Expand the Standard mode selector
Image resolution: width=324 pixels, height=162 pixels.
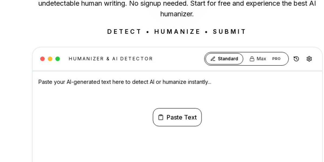(x=224, y=59)
